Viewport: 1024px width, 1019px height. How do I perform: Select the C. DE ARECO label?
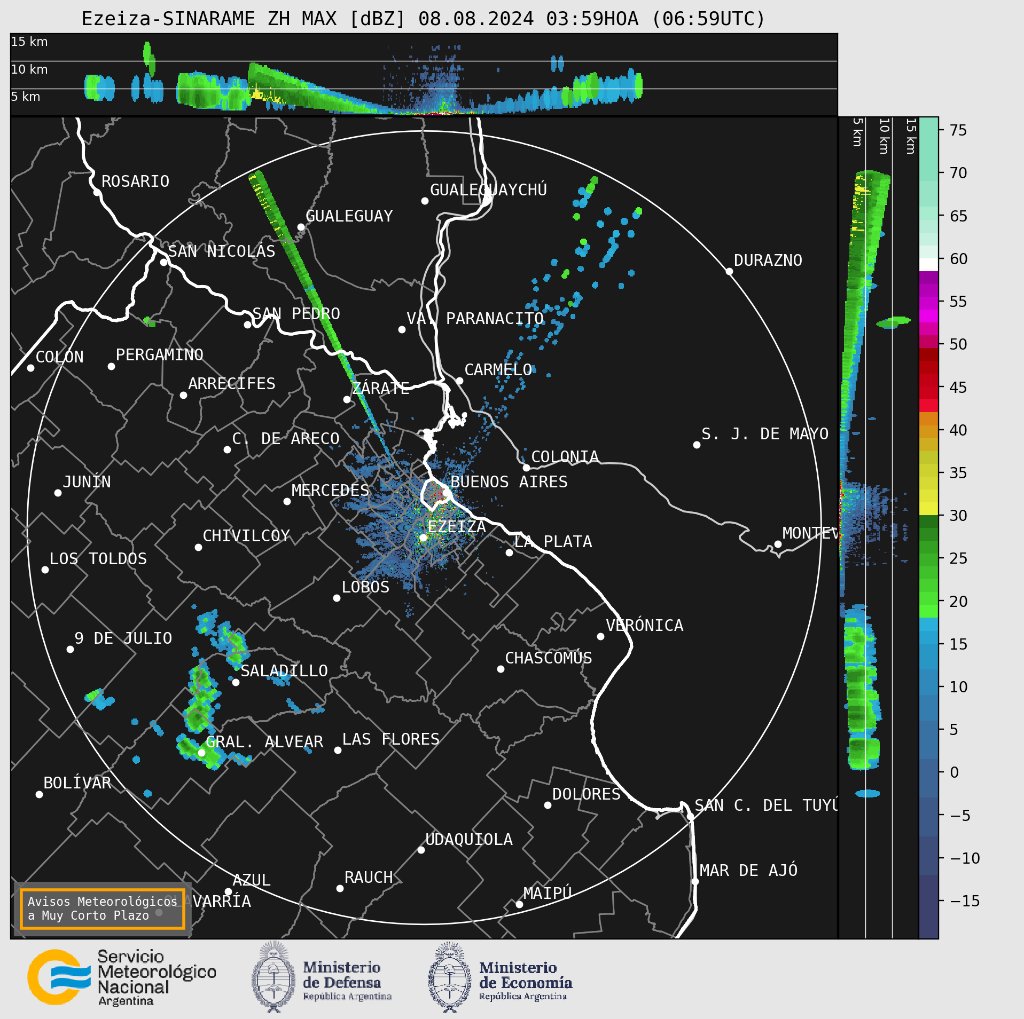coord(286,439)
